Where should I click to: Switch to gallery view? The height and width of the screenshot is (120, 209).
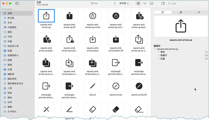(151, 3)
